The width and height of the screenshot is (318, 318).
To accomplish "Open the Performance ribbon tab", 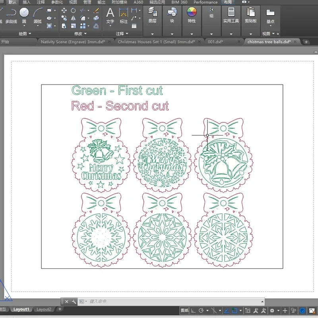I will pyautogui.click(x=206, y=2).
